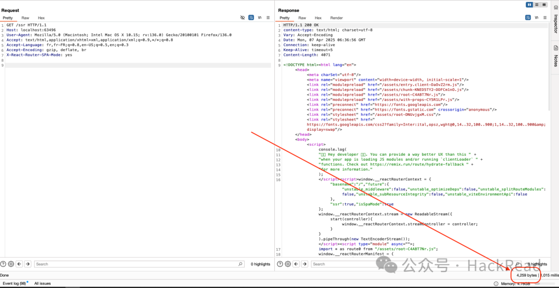
Task: Click the '<!DOCTYPE html>' line in Response
Action: (x=319, y=65)
